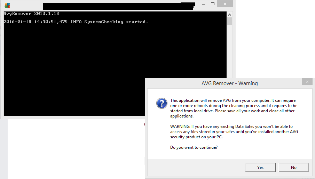Click the 'AvgRemover 2013.1.10' console line
Screen dimensions: 315x179
coord(32,14)
